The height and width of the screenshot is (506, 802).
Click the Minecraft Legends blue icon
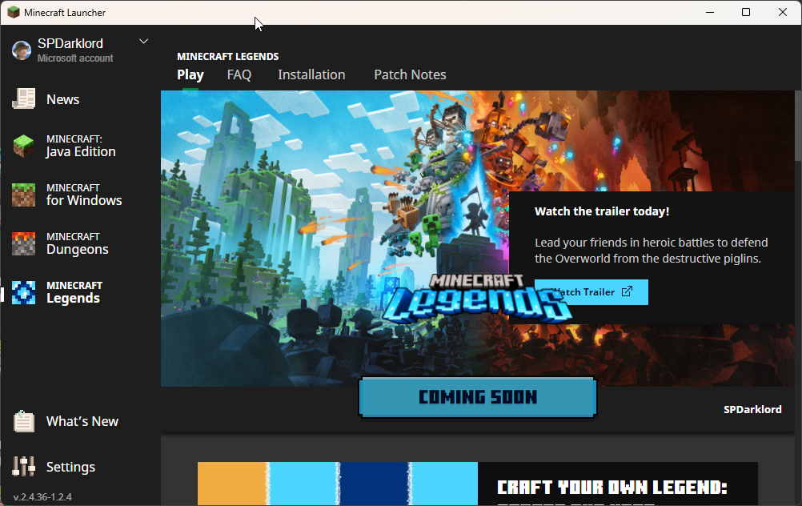[x=23, y=293]
